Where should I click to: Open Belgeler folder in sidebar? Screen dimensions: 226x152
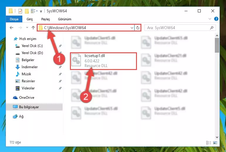28,60
